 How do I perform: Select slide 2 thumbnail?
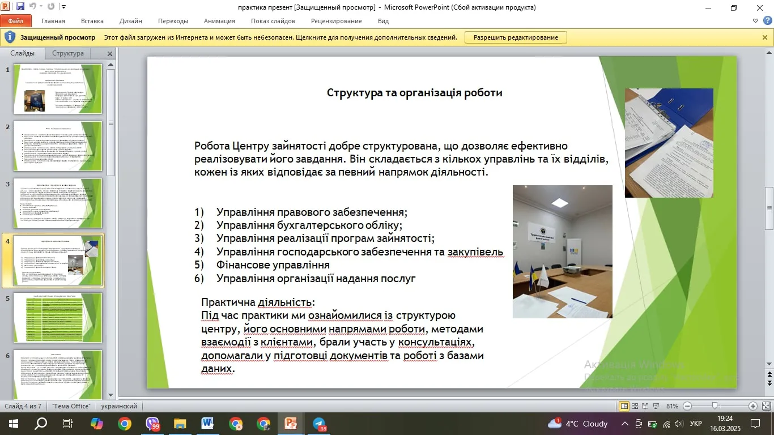57,146
